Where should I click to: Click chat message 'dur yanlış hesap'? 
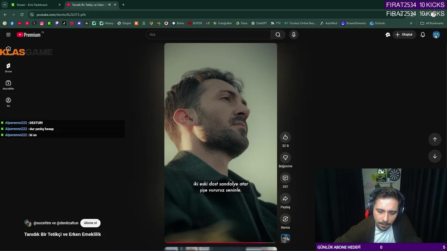42,129
